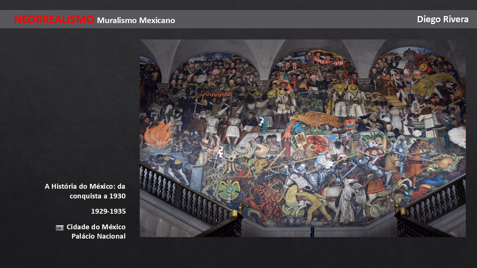Screen dimensions: 477x268
Task: Click the Diego Rivera name label
Action: pyautogui.click(x=443, y=19)
